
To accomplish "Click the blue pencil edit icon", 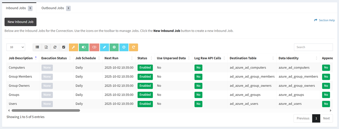I will [x=105, y=47].
